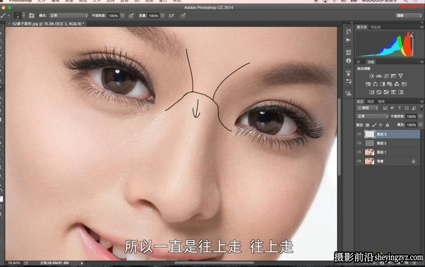
Task: Hide 图层 3 with its eye icon
Action: [359, 134]
